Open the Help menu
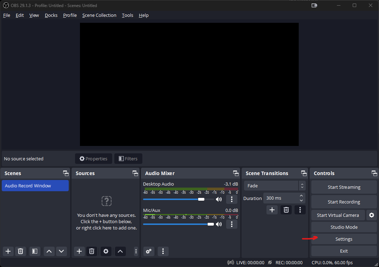The image size is (379, 267). pos(144,15)
